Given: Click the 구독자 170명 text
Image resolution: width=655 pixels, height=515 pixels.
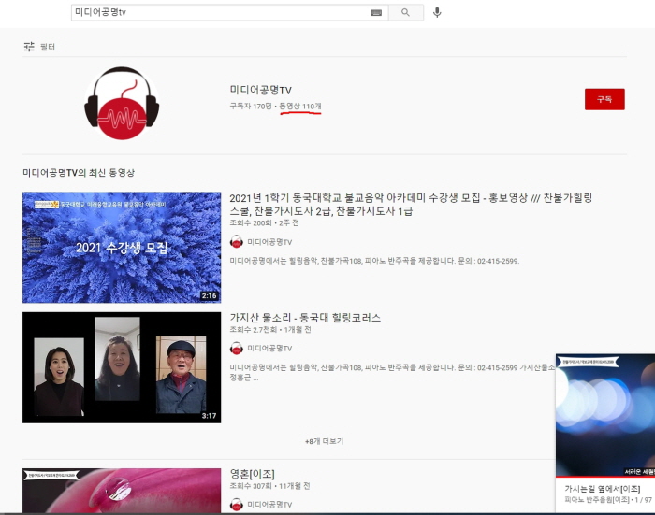Looking at the screenshot, I should 251,107.
